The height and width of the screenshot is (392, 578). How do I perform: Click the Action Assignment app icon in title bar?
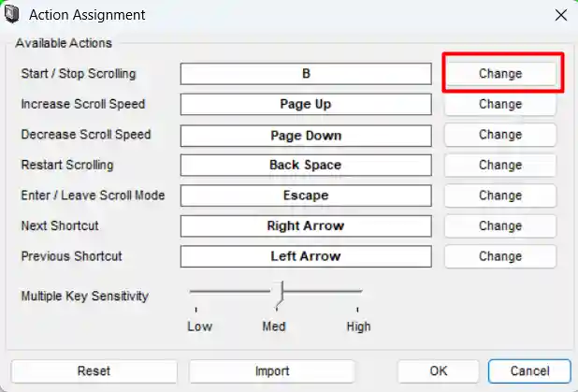[12, 15]
